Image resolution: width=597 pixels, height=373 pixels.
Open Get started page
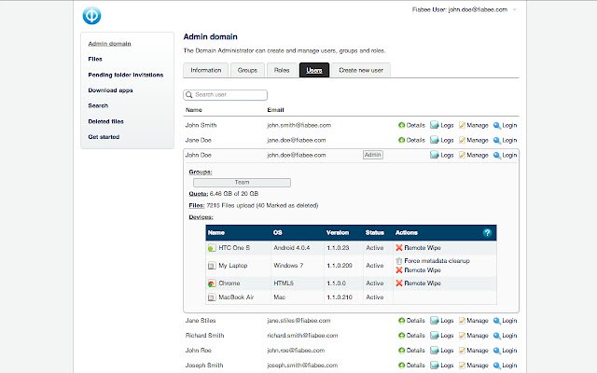[104, 137]
